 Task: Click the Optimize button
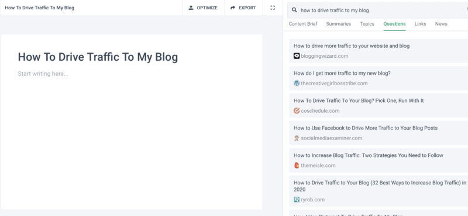[x=203, y=8]
